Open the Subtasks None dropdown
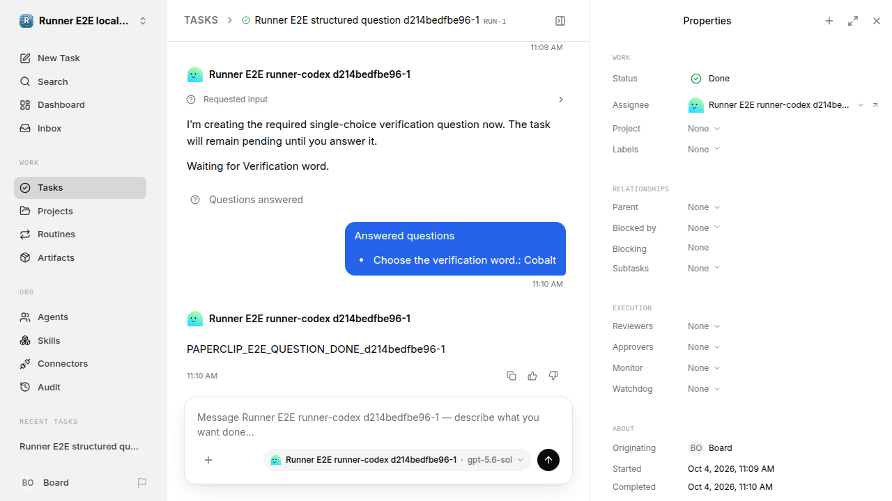 coord(704,269)
